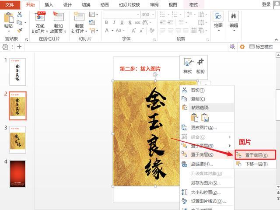The height and width of the screenshot is (210, 280).
Task: Select slide 3 thumbnail
Action: click(17, 140)
